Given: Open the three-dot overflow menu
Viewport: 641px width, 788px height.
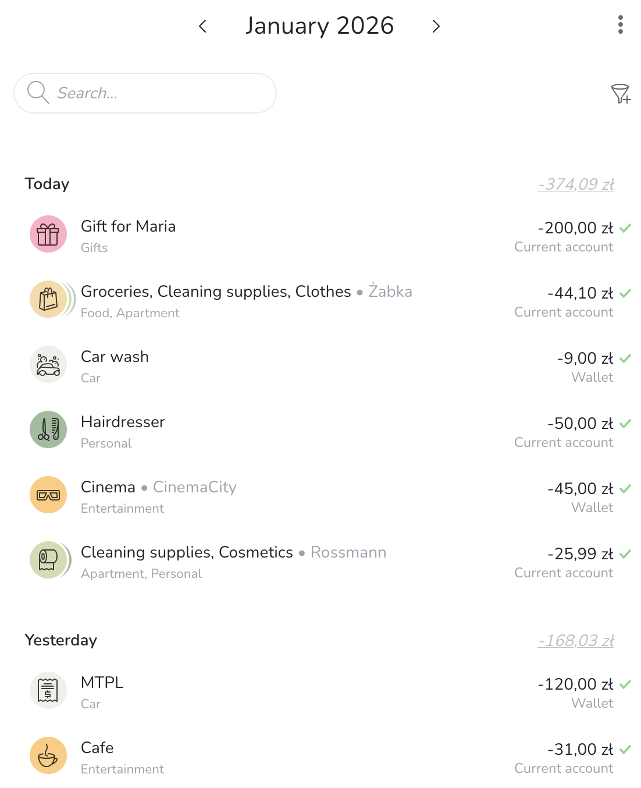Looking at the screenshot, I should [620, 24].
